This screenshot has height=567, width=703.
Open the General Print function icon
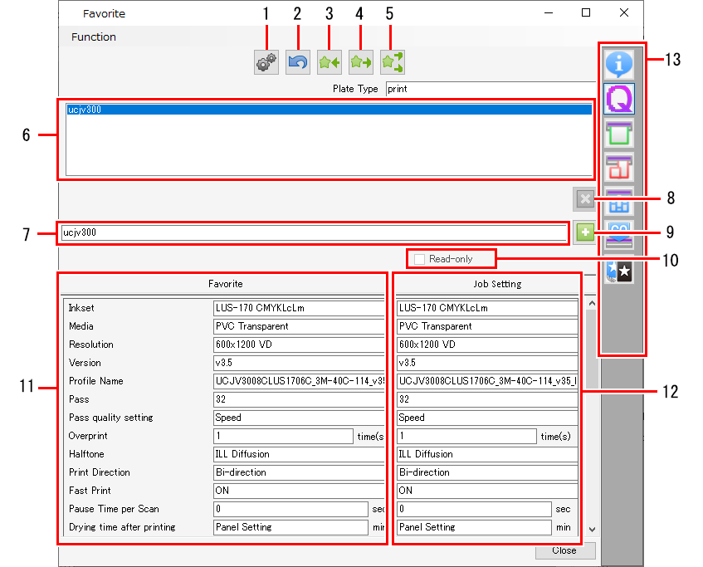pos(619,133)
